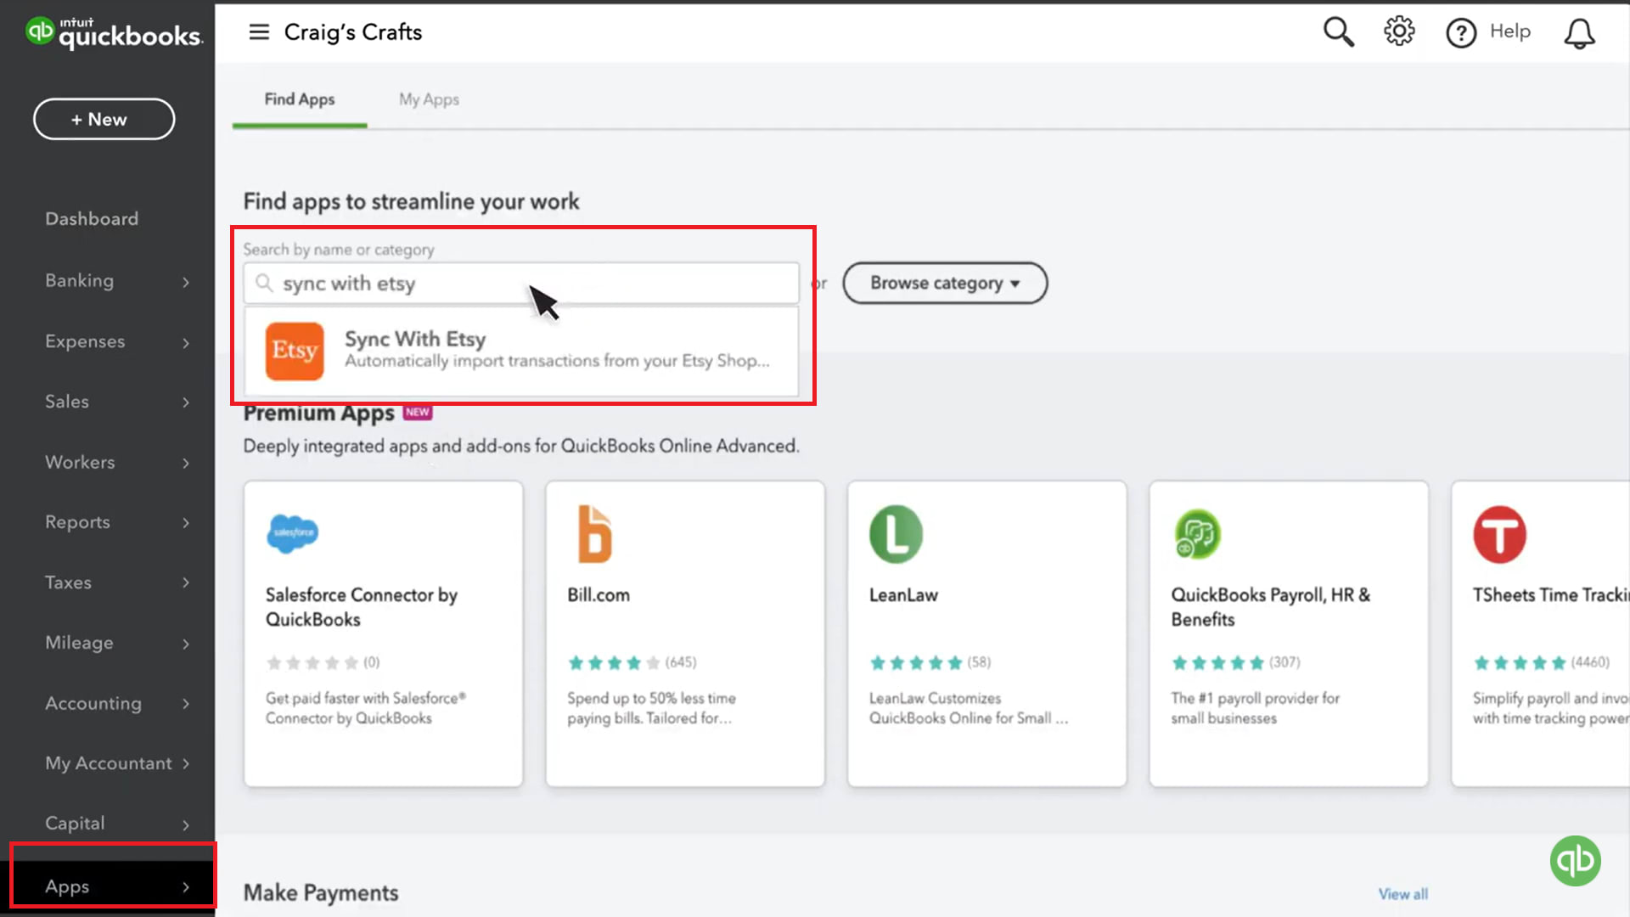The image size is (1630, 917).
Task: Click the Etsy logo in search result
Action: pos(295,351)
